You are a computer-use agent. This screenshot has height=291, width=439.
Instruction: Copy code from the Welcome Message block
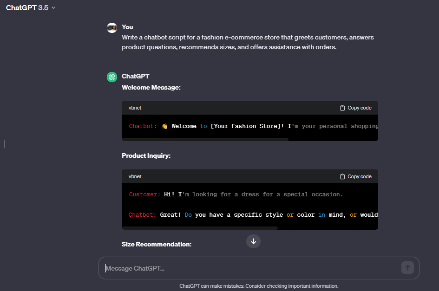point(355,108)
